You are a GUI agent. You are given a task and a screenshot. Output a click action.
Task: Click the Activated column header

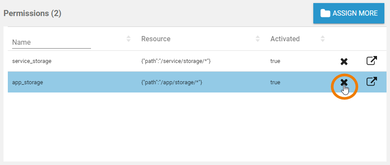click(x=285, y=39)
